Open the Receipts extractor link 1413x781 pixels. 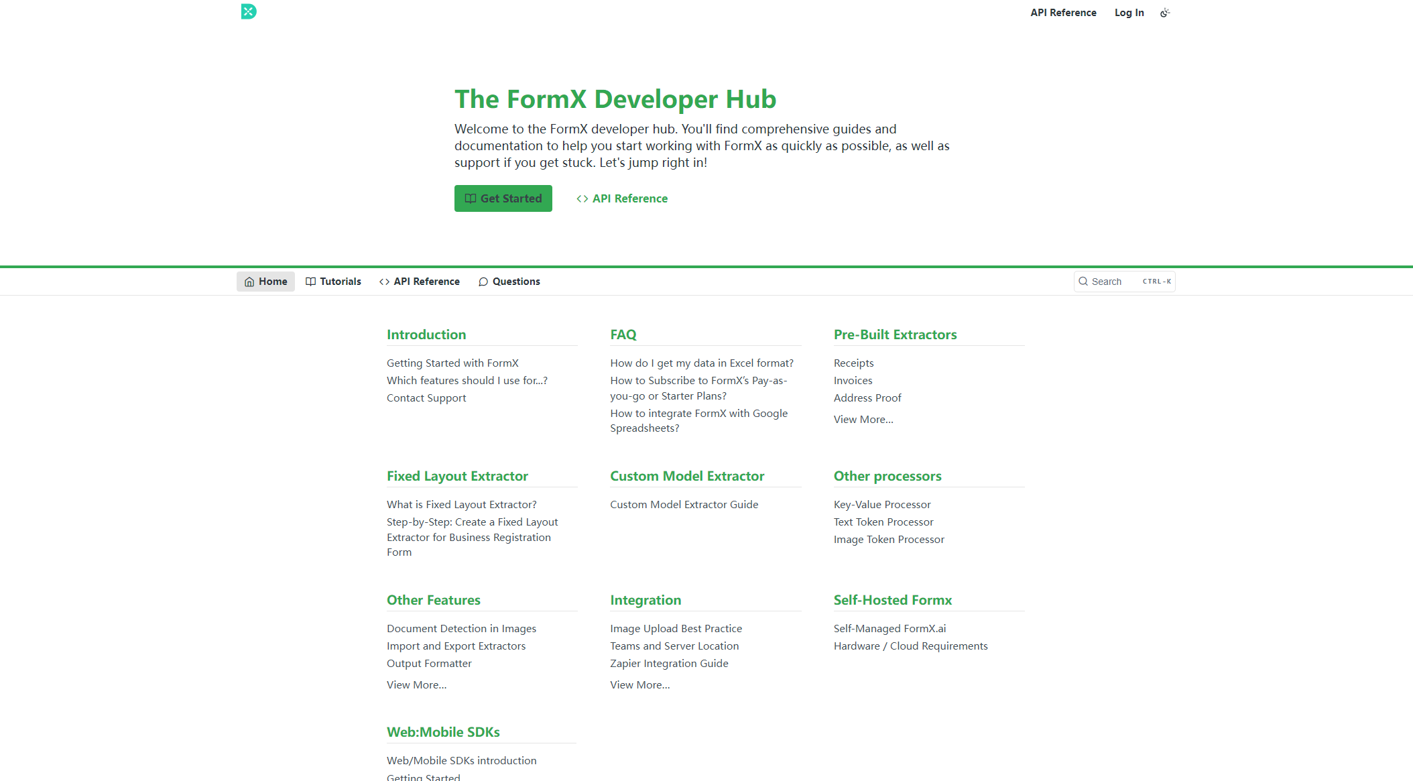[x=853, y=363]
